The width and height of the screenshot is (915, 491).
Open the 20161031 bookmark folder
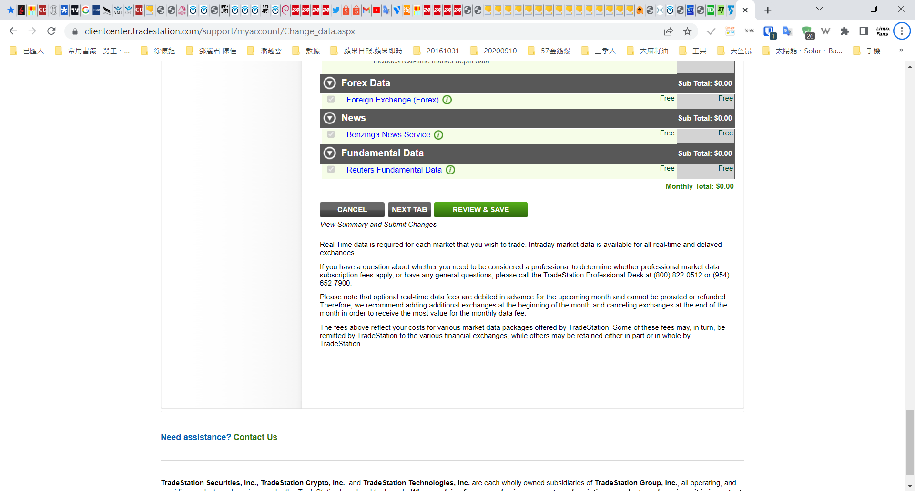(x=437, y=51)
